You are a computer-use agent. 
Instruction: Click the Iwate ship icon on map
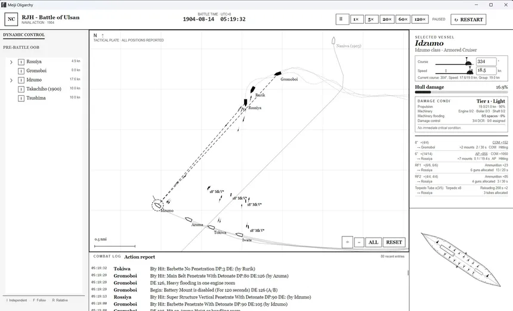click(239, 235)
